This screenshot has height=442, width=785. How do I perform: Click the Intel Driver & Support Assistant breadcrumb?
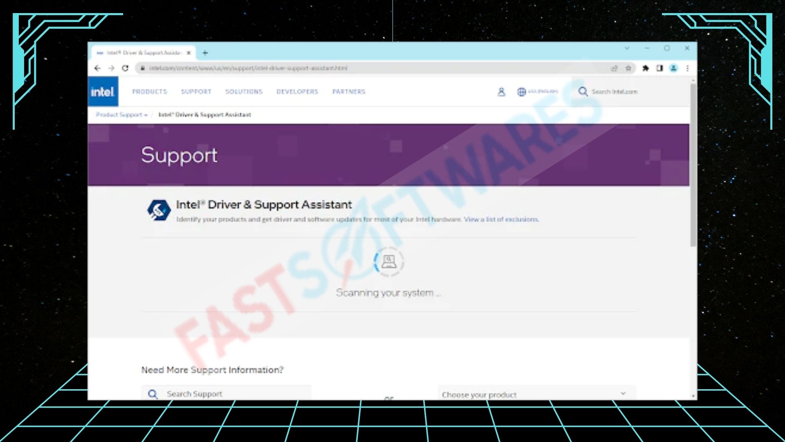(x=205, y=115)
